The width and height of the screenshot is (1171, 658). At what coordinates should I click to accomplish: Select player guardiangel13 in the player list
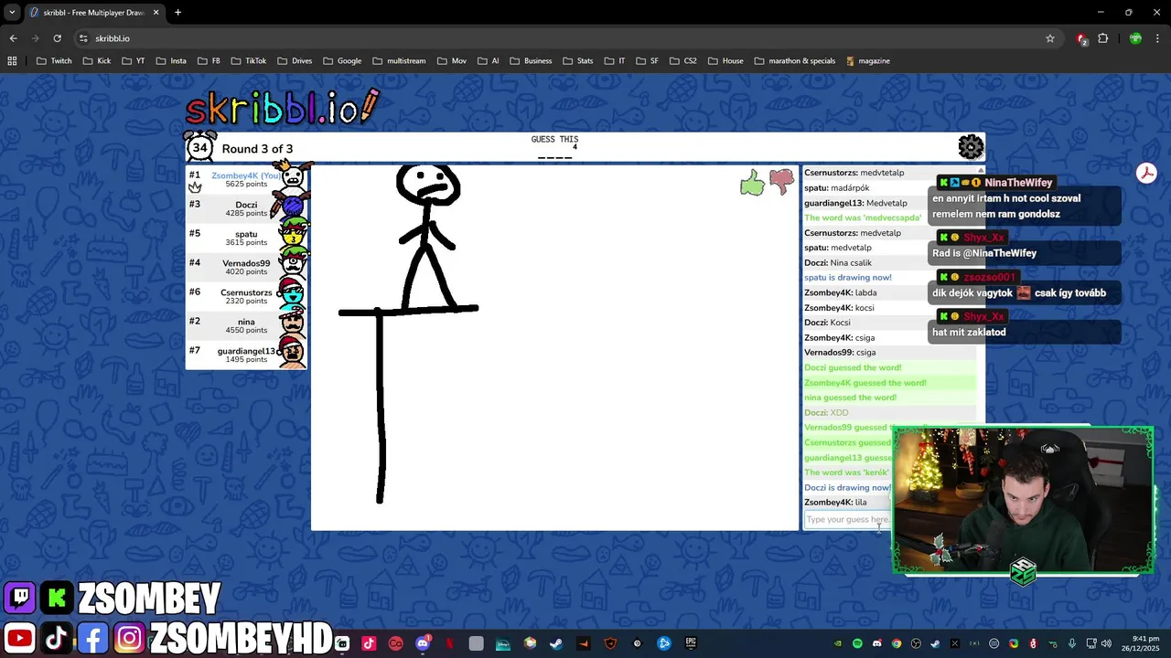tap(247, 355)
